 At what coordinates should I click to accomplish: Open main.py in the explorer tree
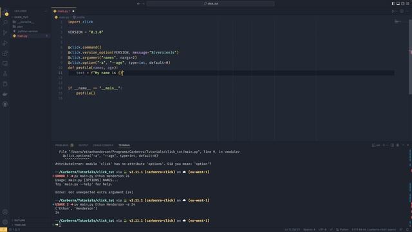[x=23, y=36]
